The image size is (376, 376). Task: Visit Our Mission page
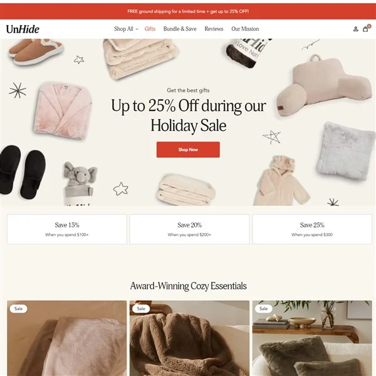245,29
